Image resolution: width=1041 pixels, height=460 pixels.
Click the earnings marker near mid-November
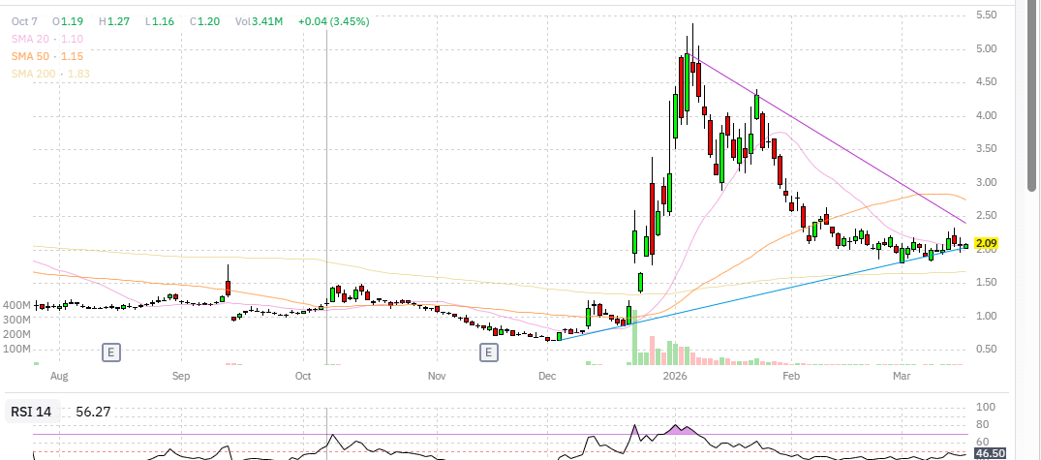pyautogui.click(x=489, y=353)
